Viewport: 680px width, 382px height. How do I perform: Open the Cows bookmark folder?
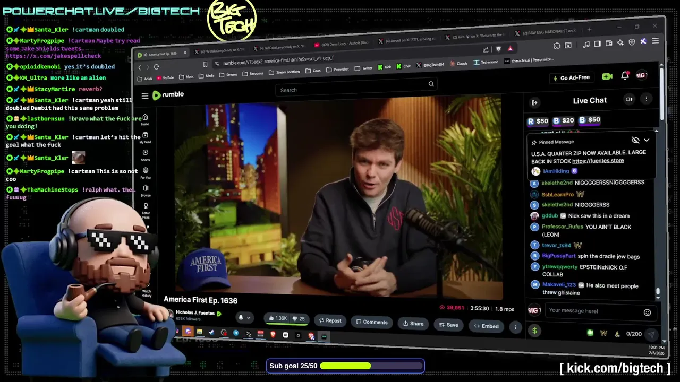[x=313, y=71]
